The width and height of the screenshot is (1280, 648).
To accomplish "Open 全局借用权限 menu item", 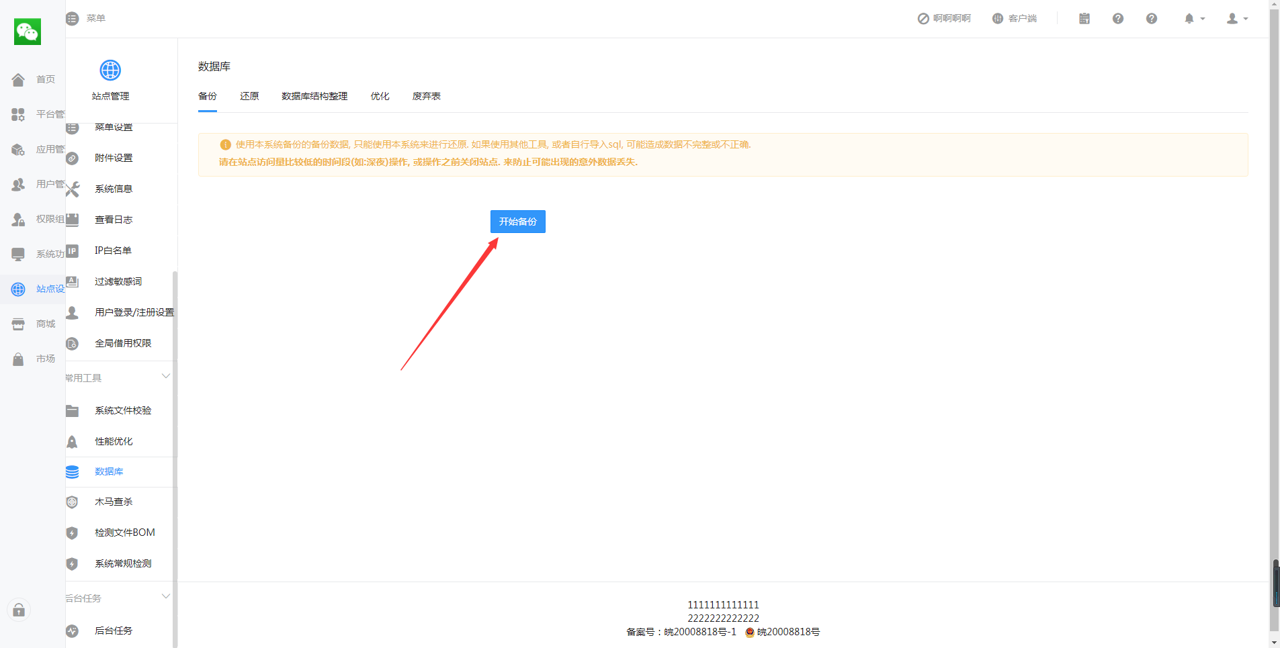I will point(122,343).
